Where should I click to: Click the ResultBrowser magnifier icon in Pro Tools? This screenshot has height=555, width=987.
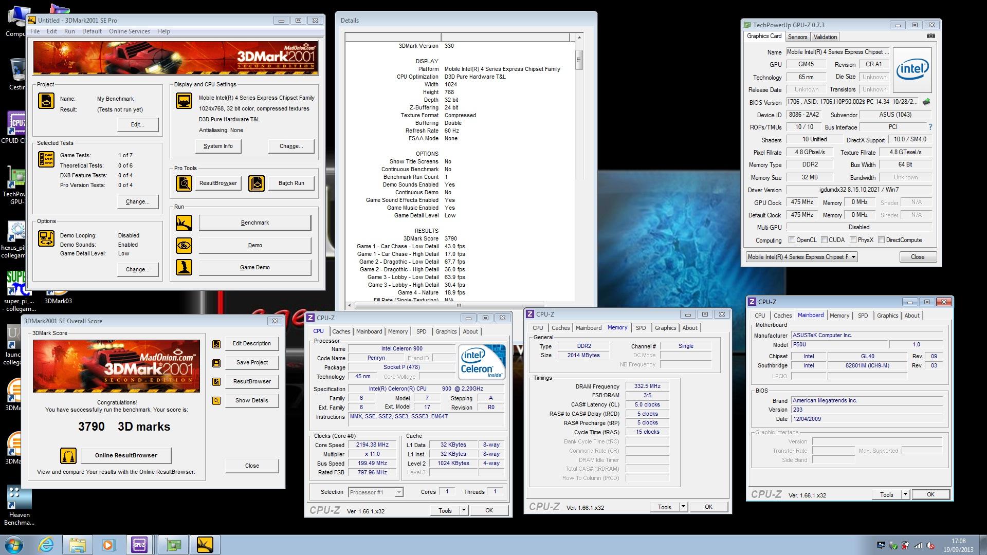pos(184,183)
